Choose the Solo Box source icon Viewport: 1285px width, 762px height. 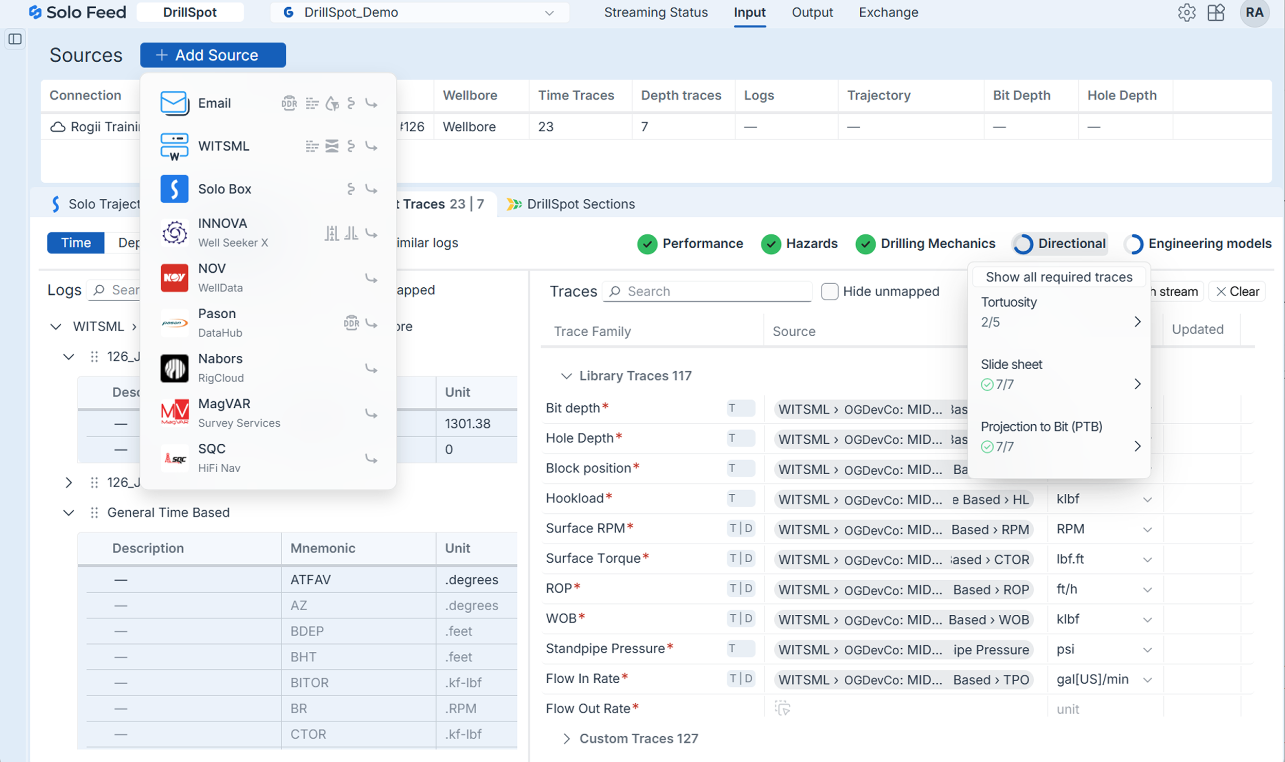coord(174,189)
